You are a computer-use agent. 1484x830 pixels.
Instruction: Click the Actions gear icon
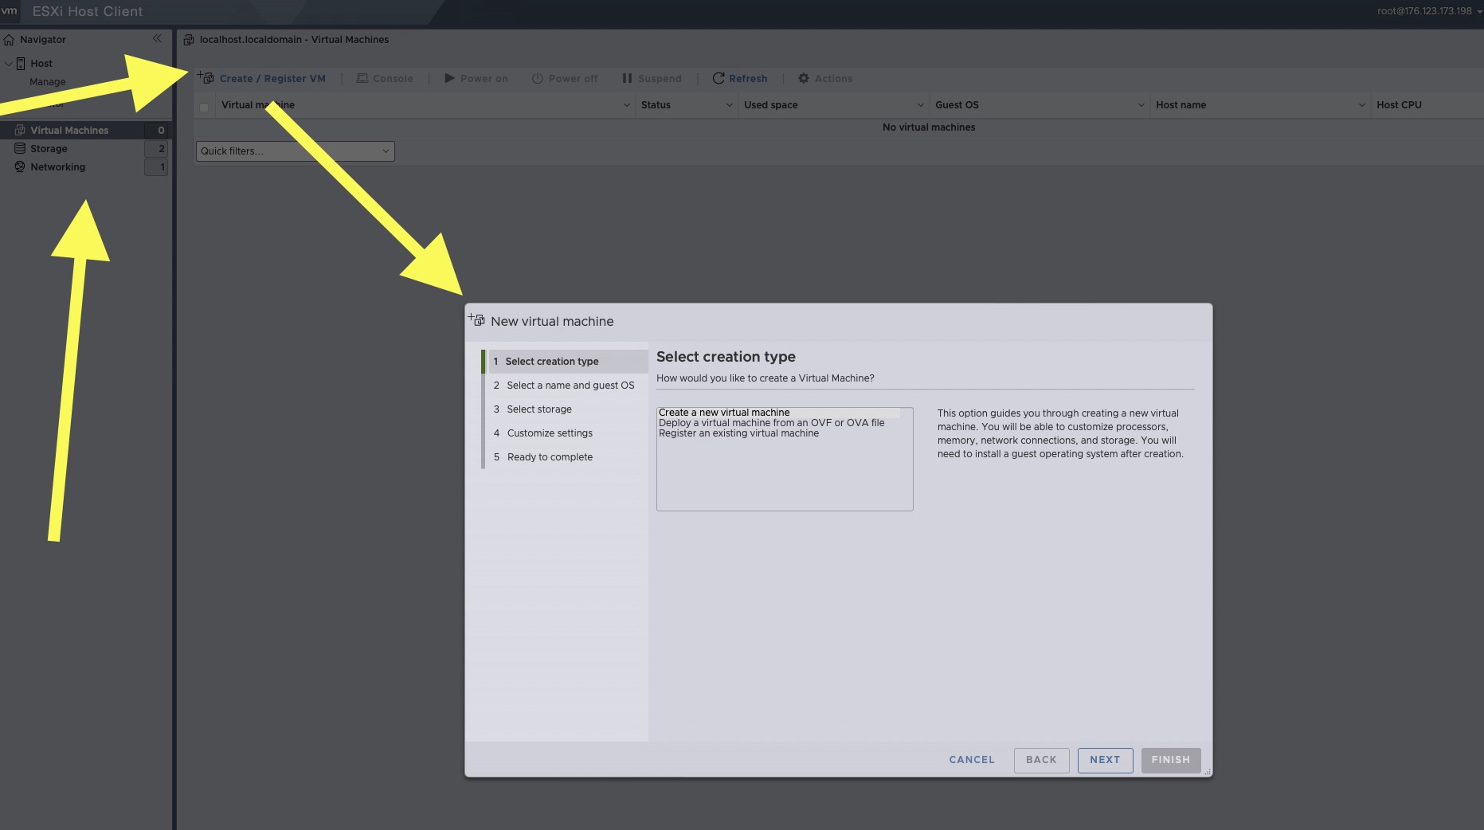pyautogui.click(x=804, y=78)
